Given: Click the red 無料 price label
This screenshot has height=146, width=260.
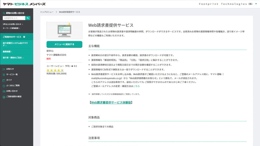Looking at the screenshot, I should click(48, 59).
